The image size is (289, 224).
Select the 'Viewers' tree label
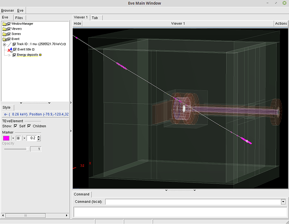[x=17, y=29]
